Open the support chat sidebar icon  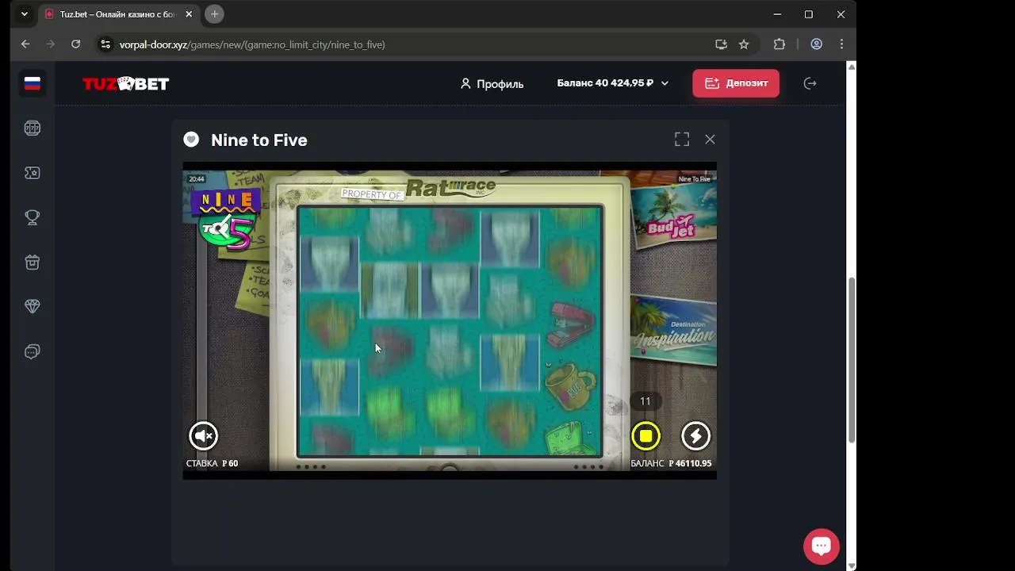[33, 351]
